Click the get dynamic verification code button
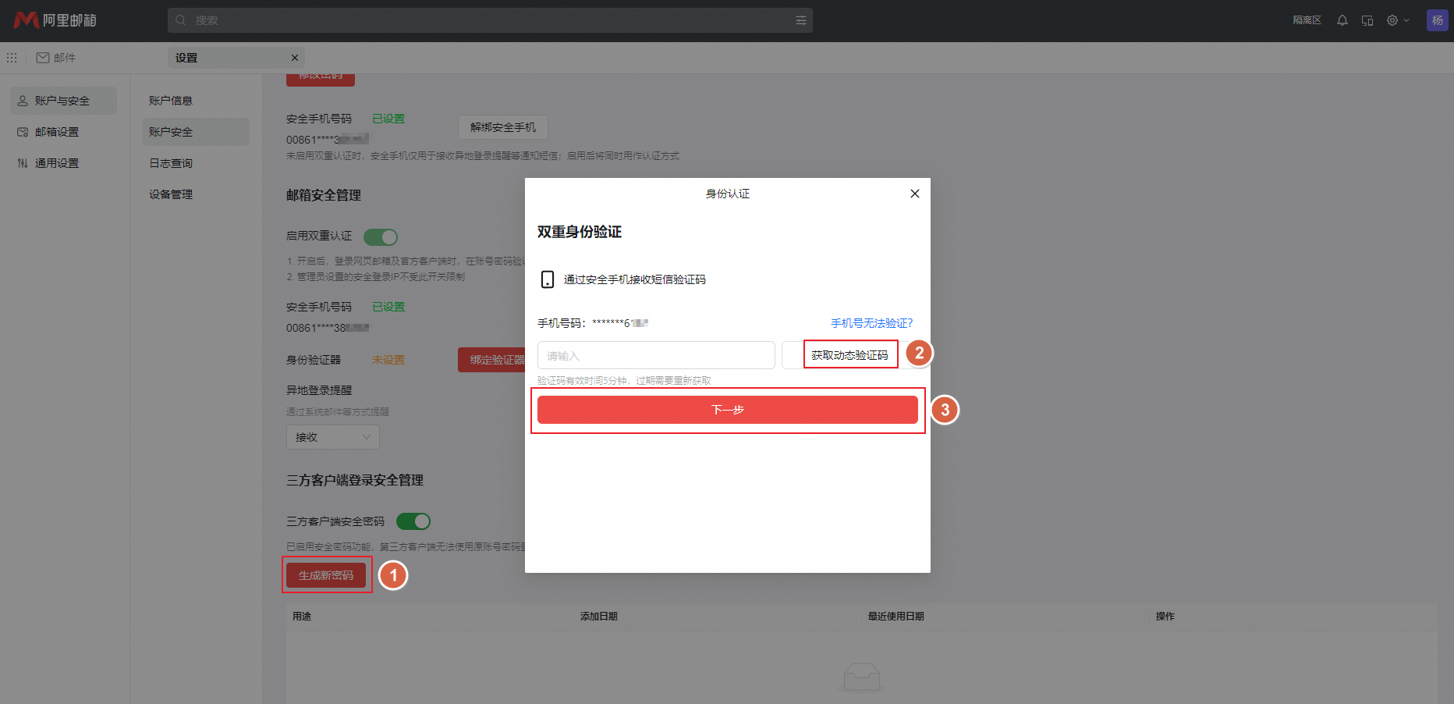Viewport: 1454px width, 704px height. [849, 355]
